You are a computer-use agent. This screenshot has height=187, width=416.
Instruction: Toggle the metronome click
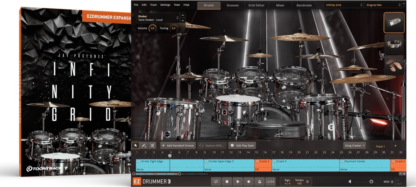(259, 182)
